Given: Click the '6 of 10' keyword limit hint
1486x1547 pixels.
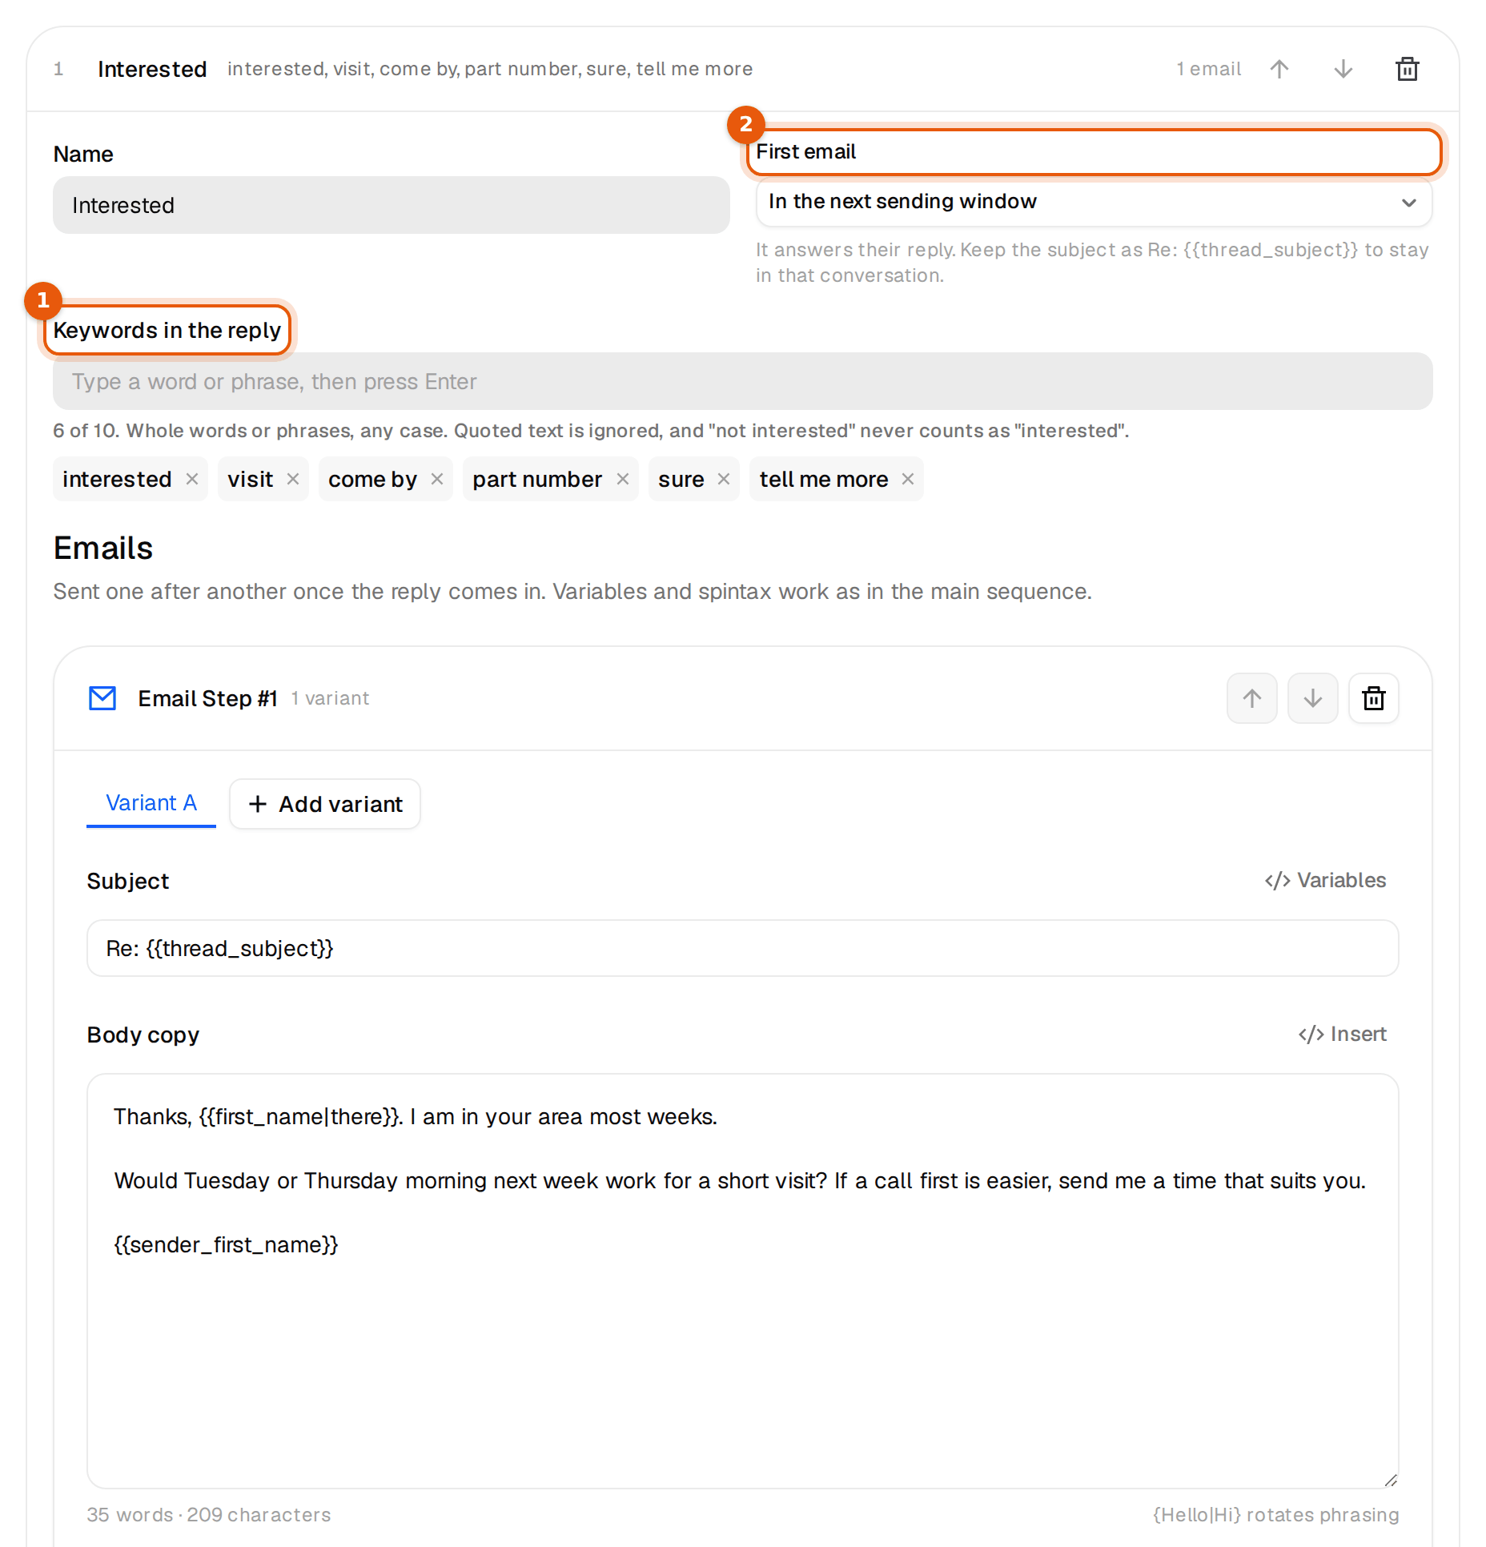Looking at the screenshot, I should click(591, 431).
